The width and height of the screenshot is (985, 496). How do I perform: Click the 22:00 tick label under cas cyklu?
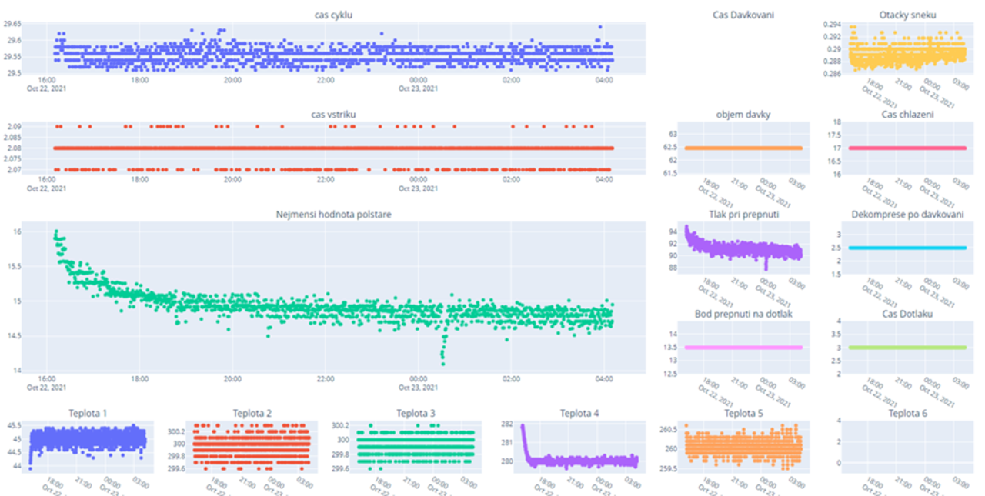325,80
